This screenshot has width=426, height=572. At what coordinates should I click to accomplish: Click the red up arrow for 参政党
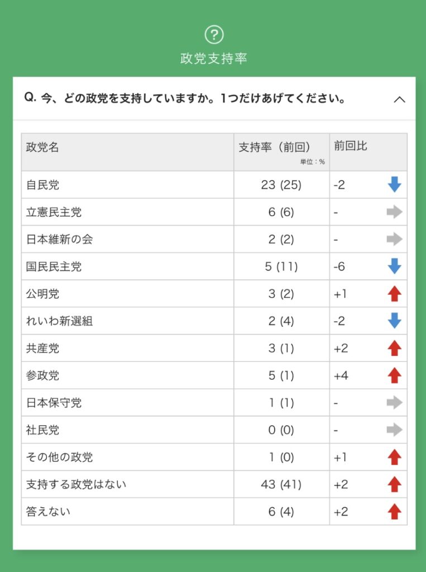point(395,375)
